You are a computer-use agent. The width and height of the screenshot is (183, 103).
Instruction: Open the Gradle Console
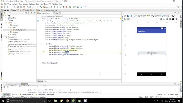tap(173, 94)
